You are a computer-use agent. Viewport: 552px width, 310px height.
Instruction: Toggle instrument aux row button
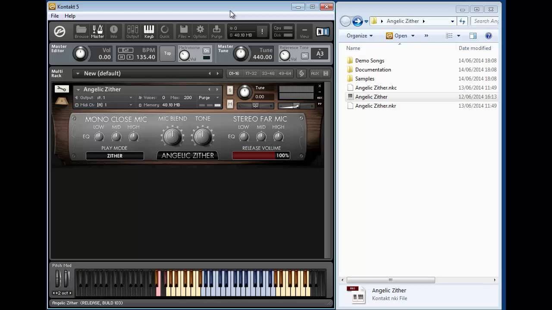pos(320,98)
